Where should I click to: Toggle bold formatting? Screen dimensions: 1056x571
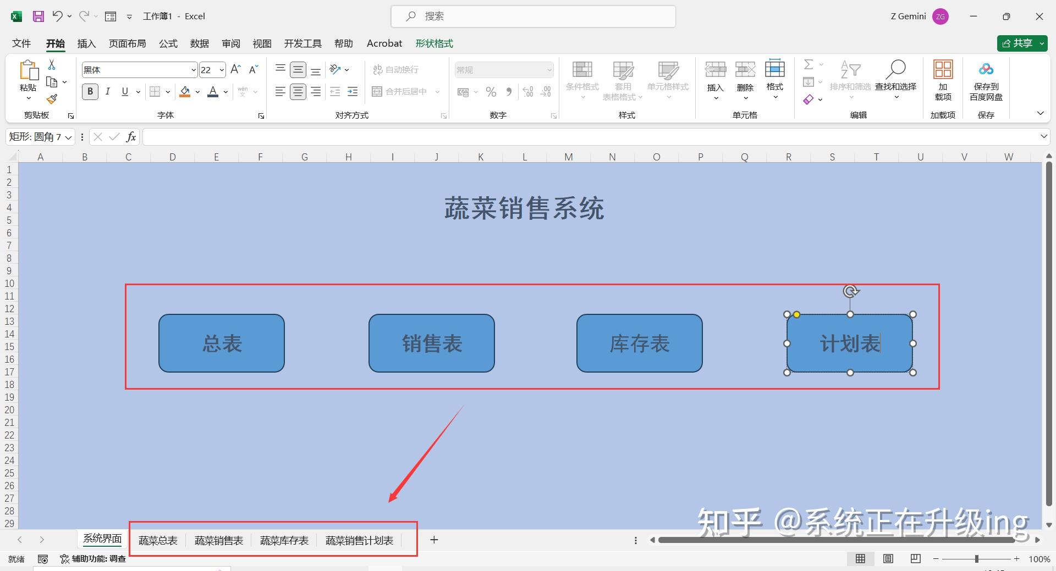pyautogui.click(x=90, y=91)
